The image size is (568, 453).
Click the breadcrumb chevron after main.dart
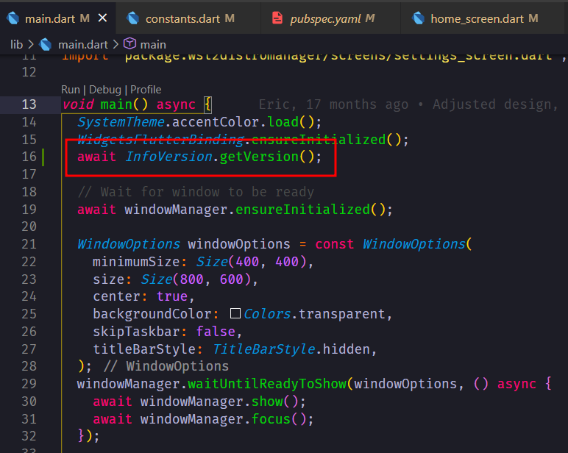click(116, 45)
